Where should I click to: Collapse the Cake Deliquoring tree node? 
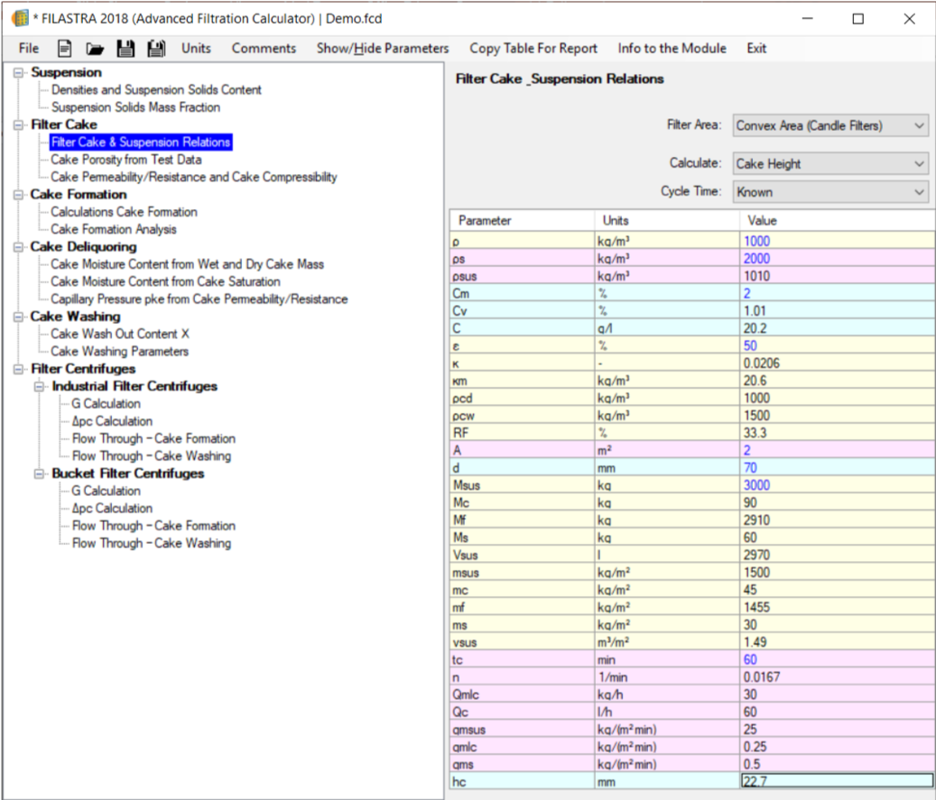[19, 247]
